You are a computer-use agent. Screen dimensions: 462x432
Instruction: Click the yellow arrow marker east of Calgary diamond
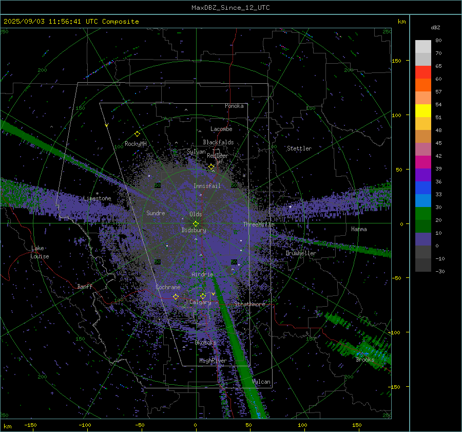pos(214,294)
